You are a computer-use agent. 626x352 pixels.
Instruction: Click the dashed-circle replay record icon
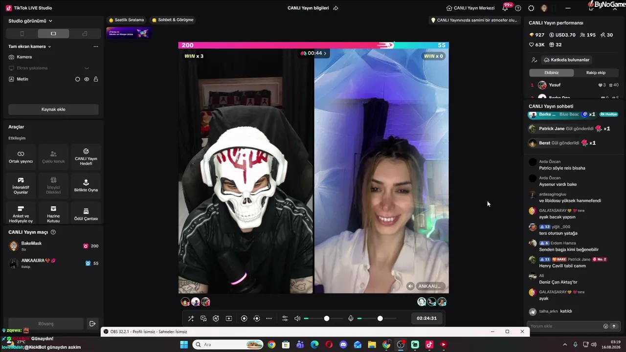(x=257, y=319)
